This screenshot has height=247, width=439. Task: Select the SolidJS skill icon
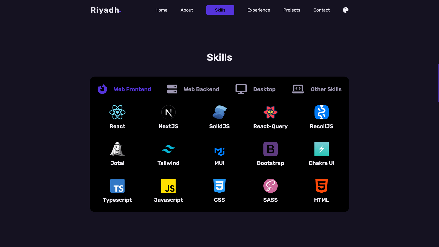point(219,112)
